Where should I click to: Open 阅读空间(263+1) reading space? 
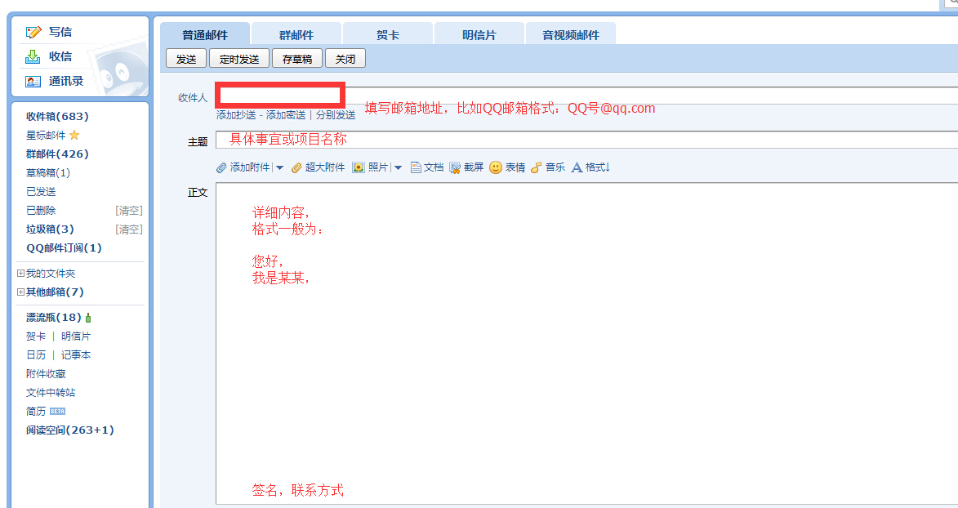70,430
